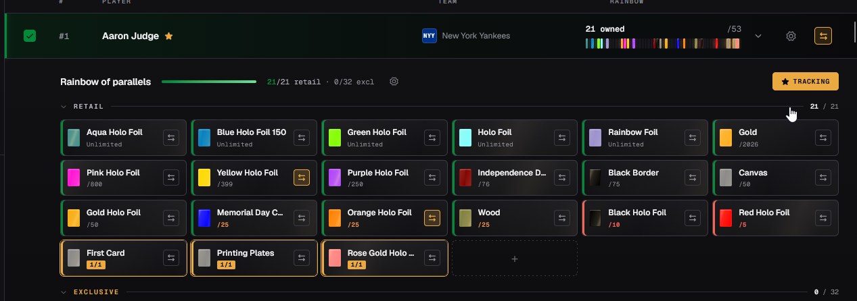Click swap icon on Rose Gold Holo card

pyautogui.click(x=432, y=258)
